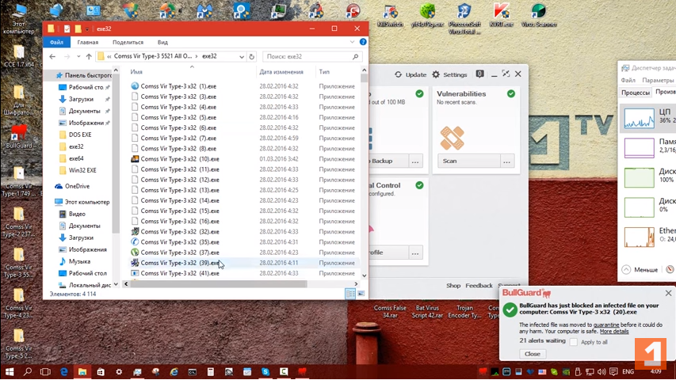
Task: Switch to Главная ribbon tab
Action: 88,42
